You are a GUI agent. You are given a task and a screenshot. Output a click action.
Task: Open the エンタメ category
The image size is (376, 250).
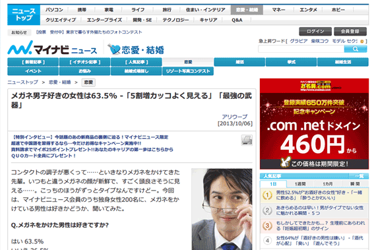[x=308, y=10]
